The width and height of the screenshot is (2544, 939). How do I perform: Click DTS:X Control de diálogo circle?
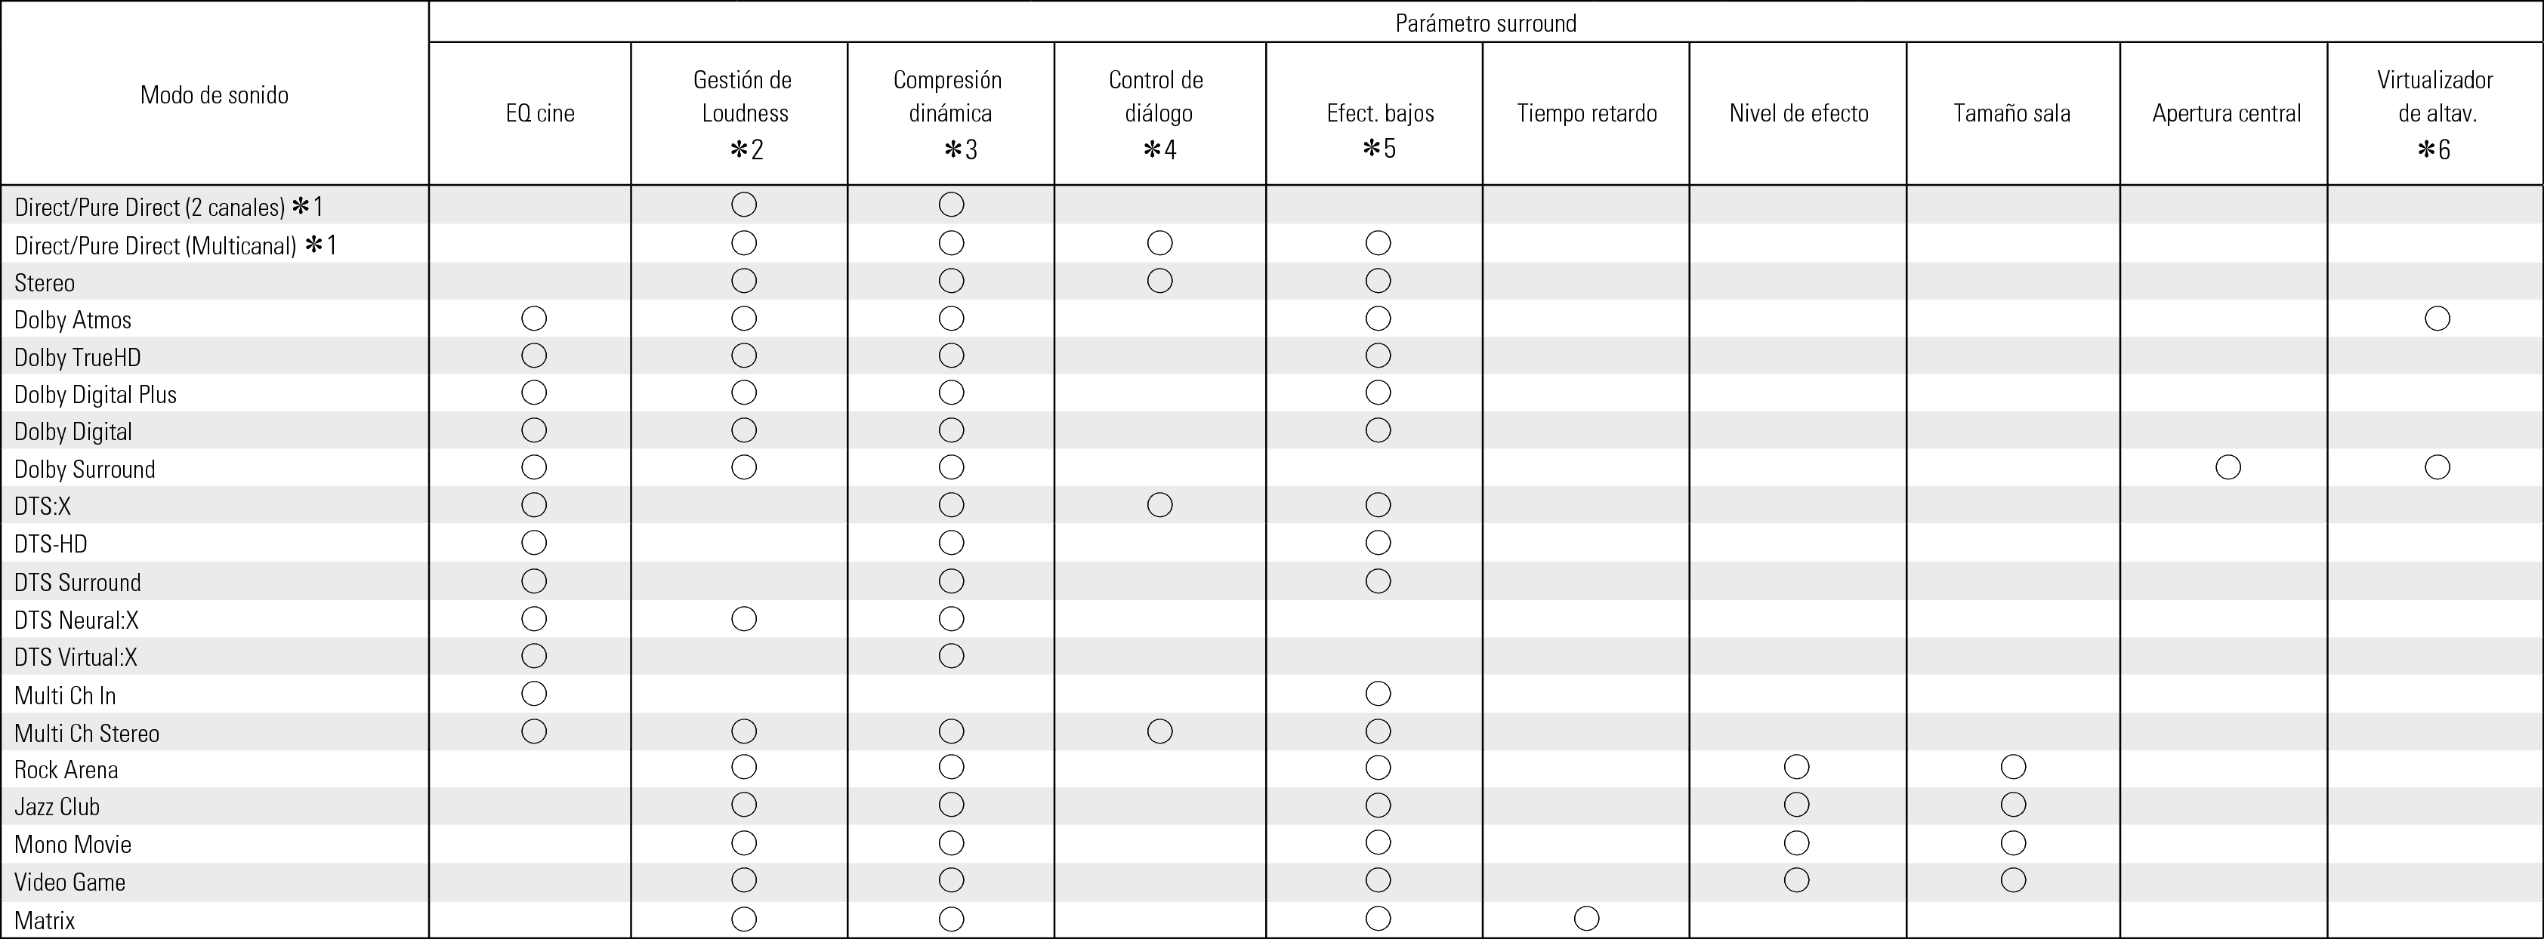point(1159,506)
